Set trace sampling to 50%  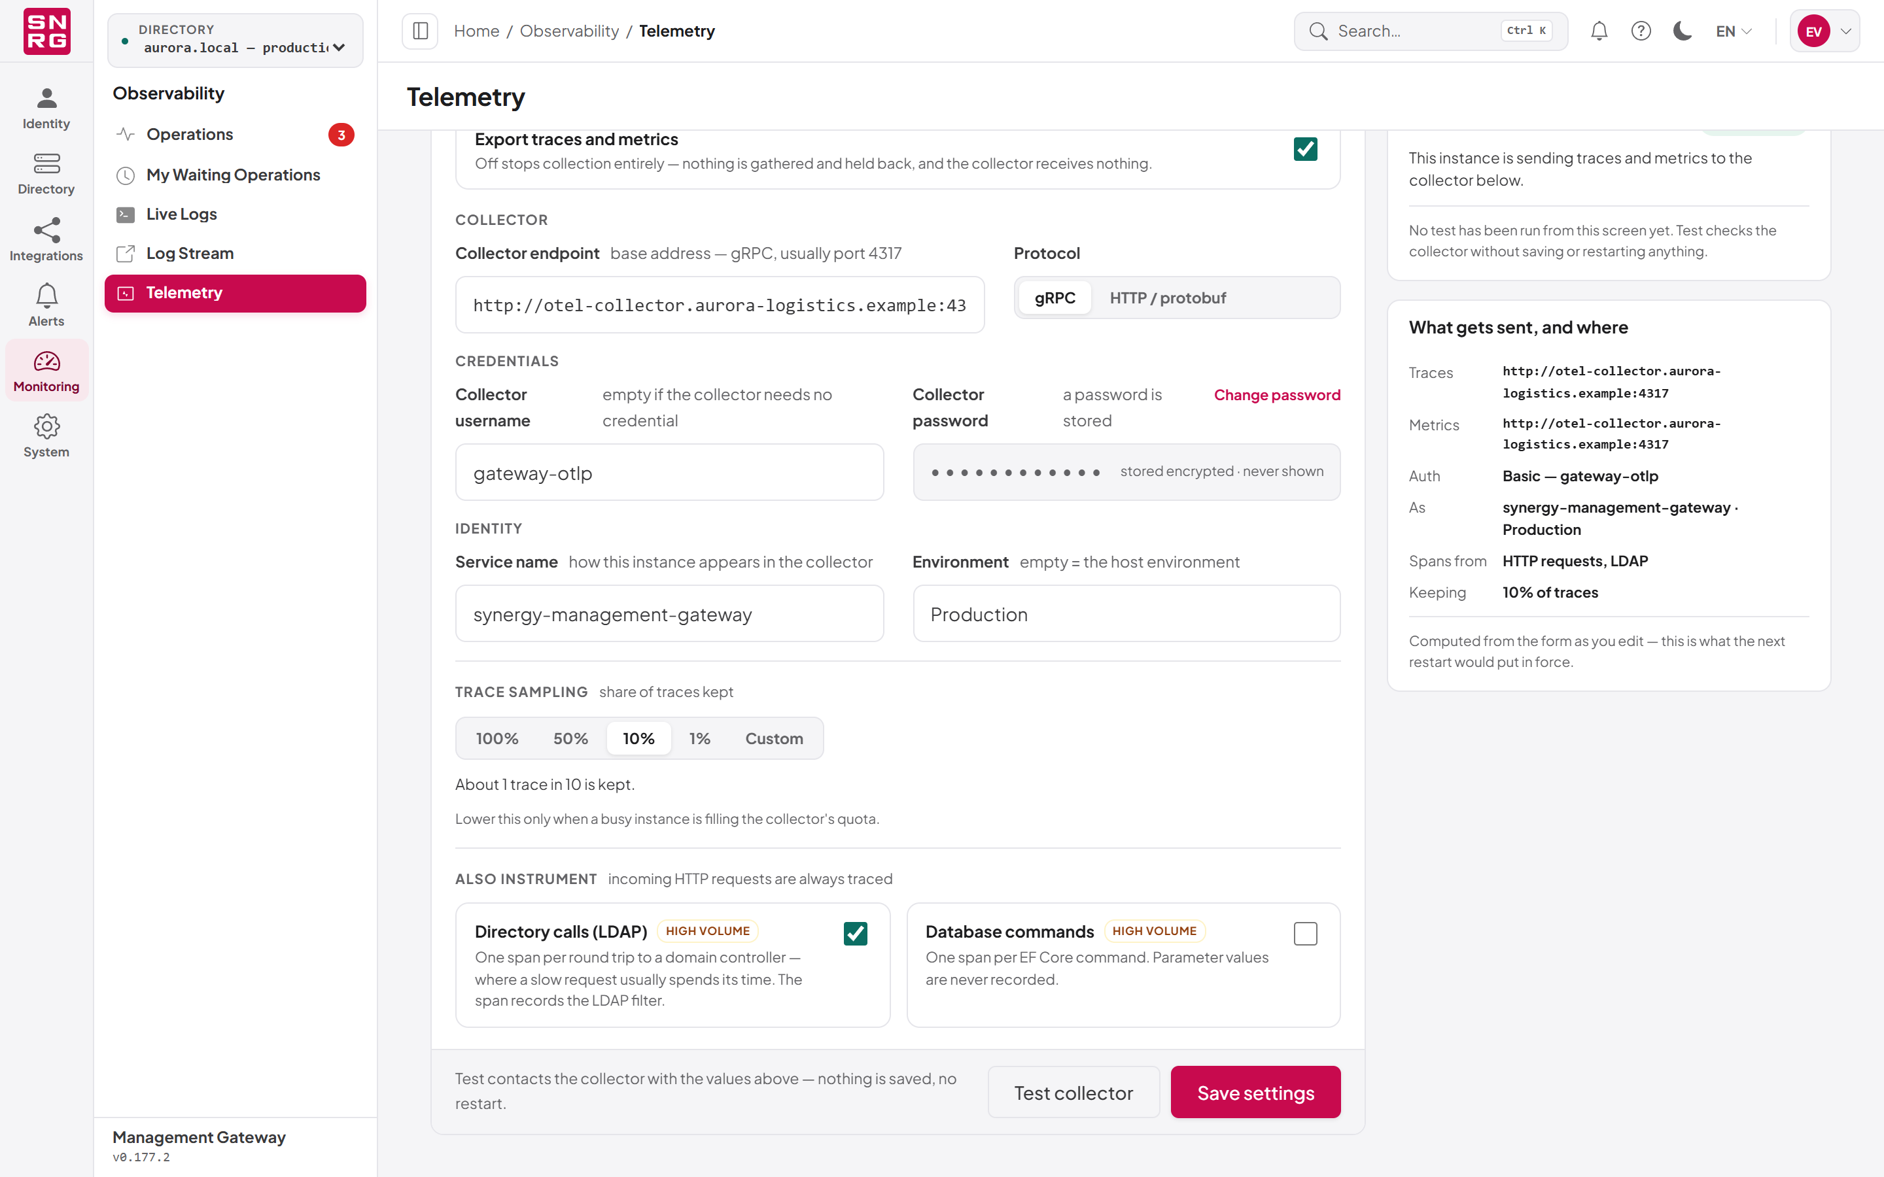point(570,739)
